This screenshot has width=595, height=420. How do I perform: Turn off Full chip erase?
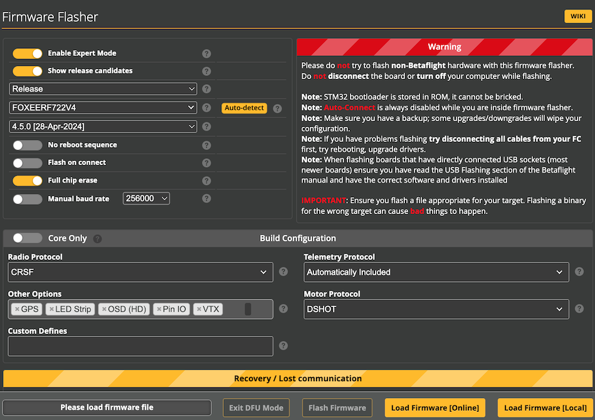27,180
